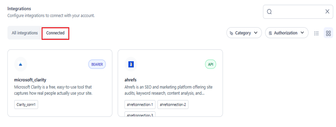This screenshot has width=336, height=127.
Task: Click the Ahrefs logo icon
Action: pyautogui.click(x=131, y=64)
